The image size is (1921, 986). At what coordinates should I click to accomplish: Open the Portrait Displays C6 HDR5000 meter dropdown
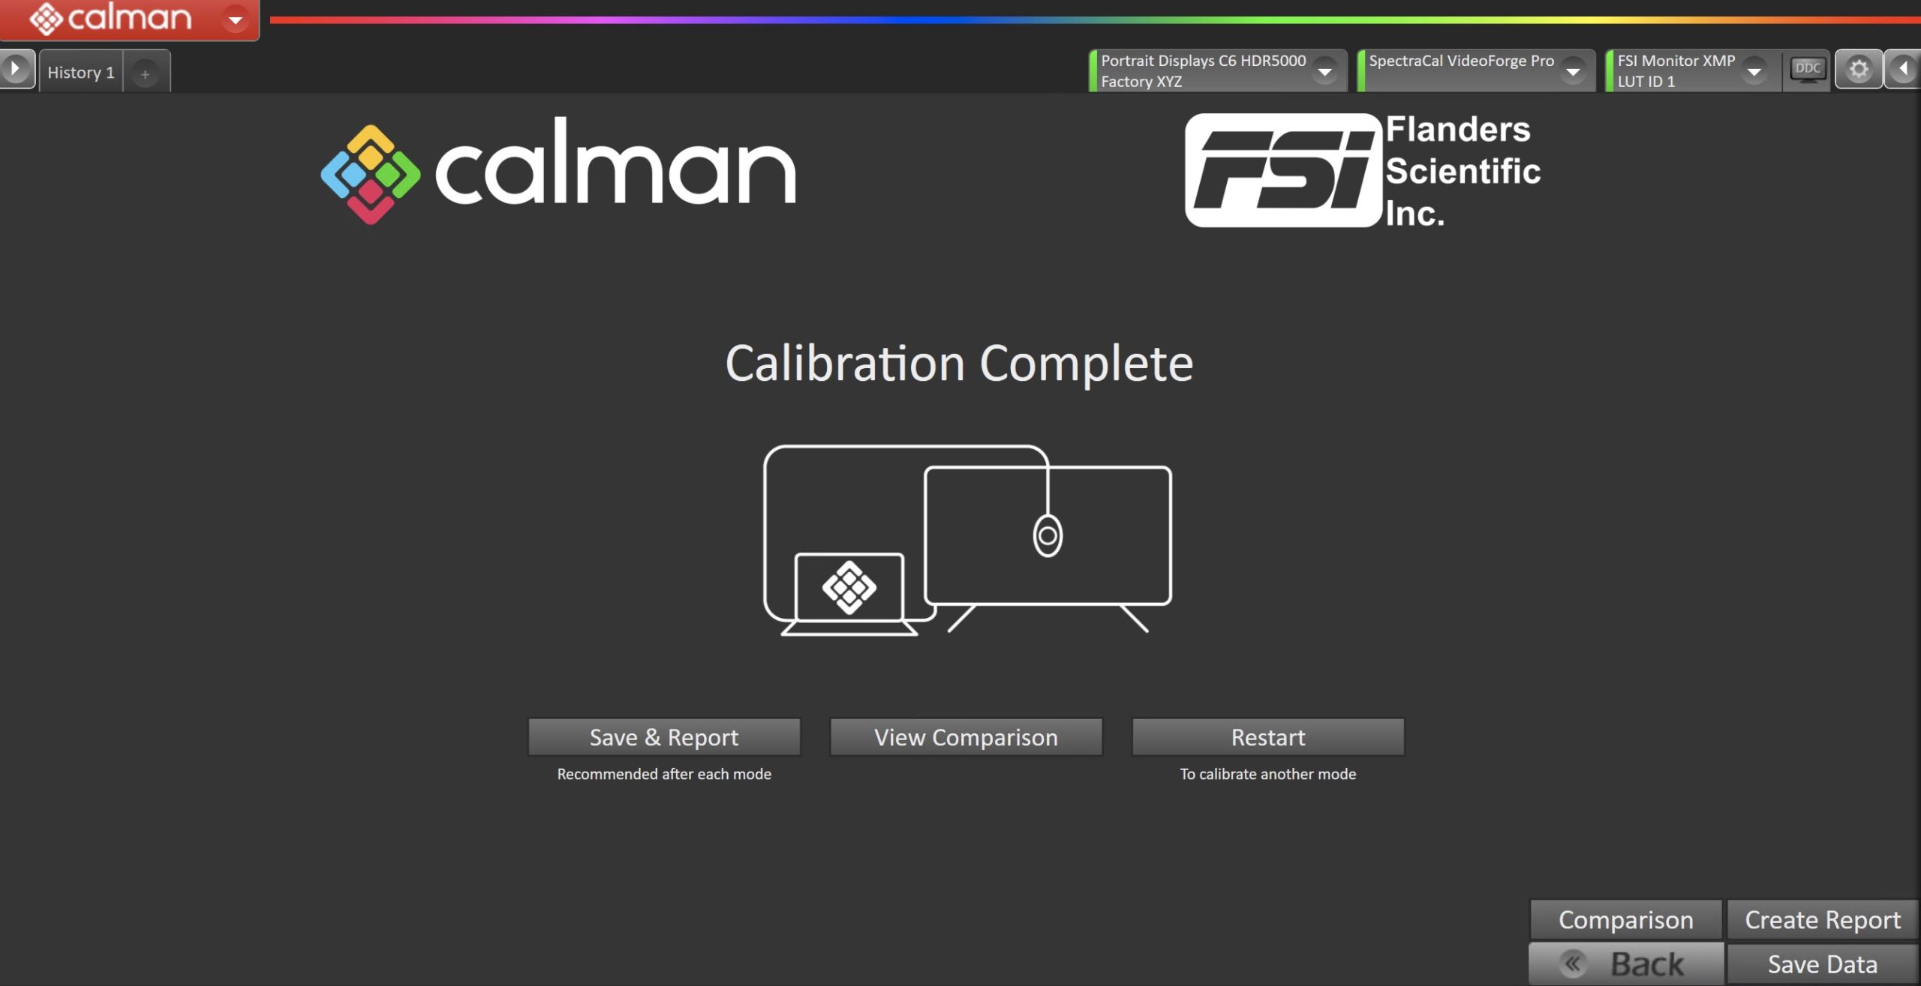point(1324,72)
